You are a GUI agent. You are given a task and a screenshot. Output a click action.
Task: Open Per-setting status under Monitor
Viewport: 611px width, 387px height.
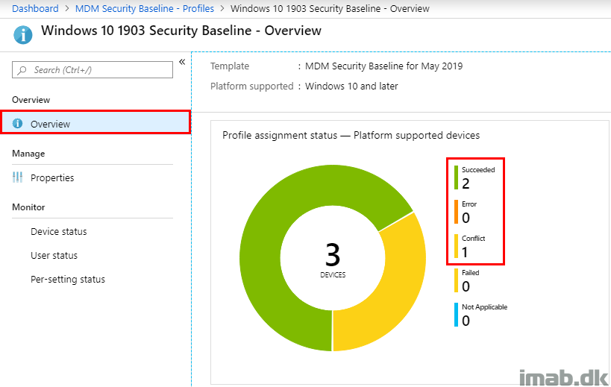point(68,280)
